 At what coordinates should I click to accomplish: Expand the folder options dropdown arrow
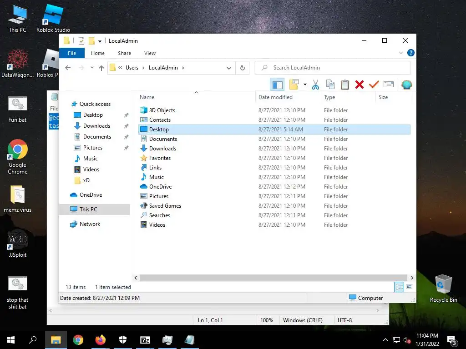[x=305, y=85]
